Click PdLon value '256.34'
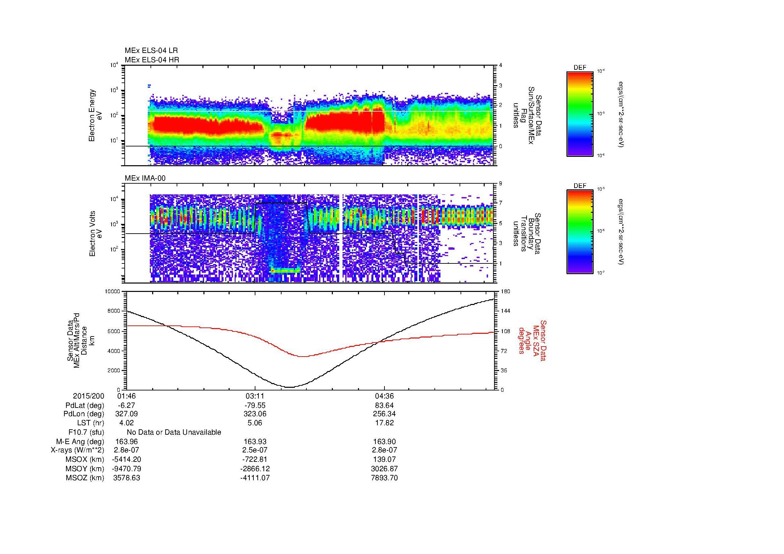Image resolution: width=784 pixels, height=554 pixels. [x=384, y=414]
